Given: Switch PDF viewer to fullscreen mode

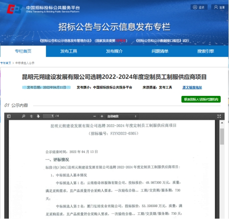Looking at the screenshot, I should (x=219, y=116).
